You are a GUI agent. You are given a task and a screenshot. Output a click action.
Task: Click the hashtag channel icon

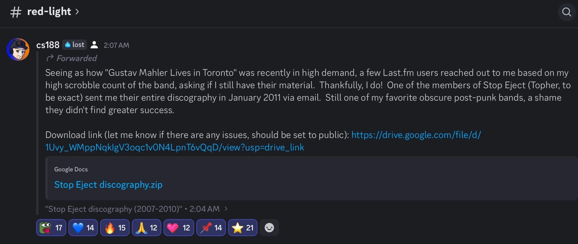pos(16,12)
